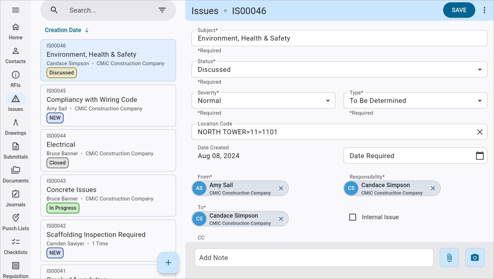Save the issue with SAVE button
This screenshot has height=279, width=494.
click(459, 10)
